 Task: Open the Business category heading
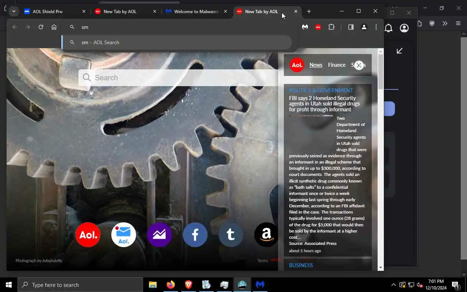pos(301,265)
